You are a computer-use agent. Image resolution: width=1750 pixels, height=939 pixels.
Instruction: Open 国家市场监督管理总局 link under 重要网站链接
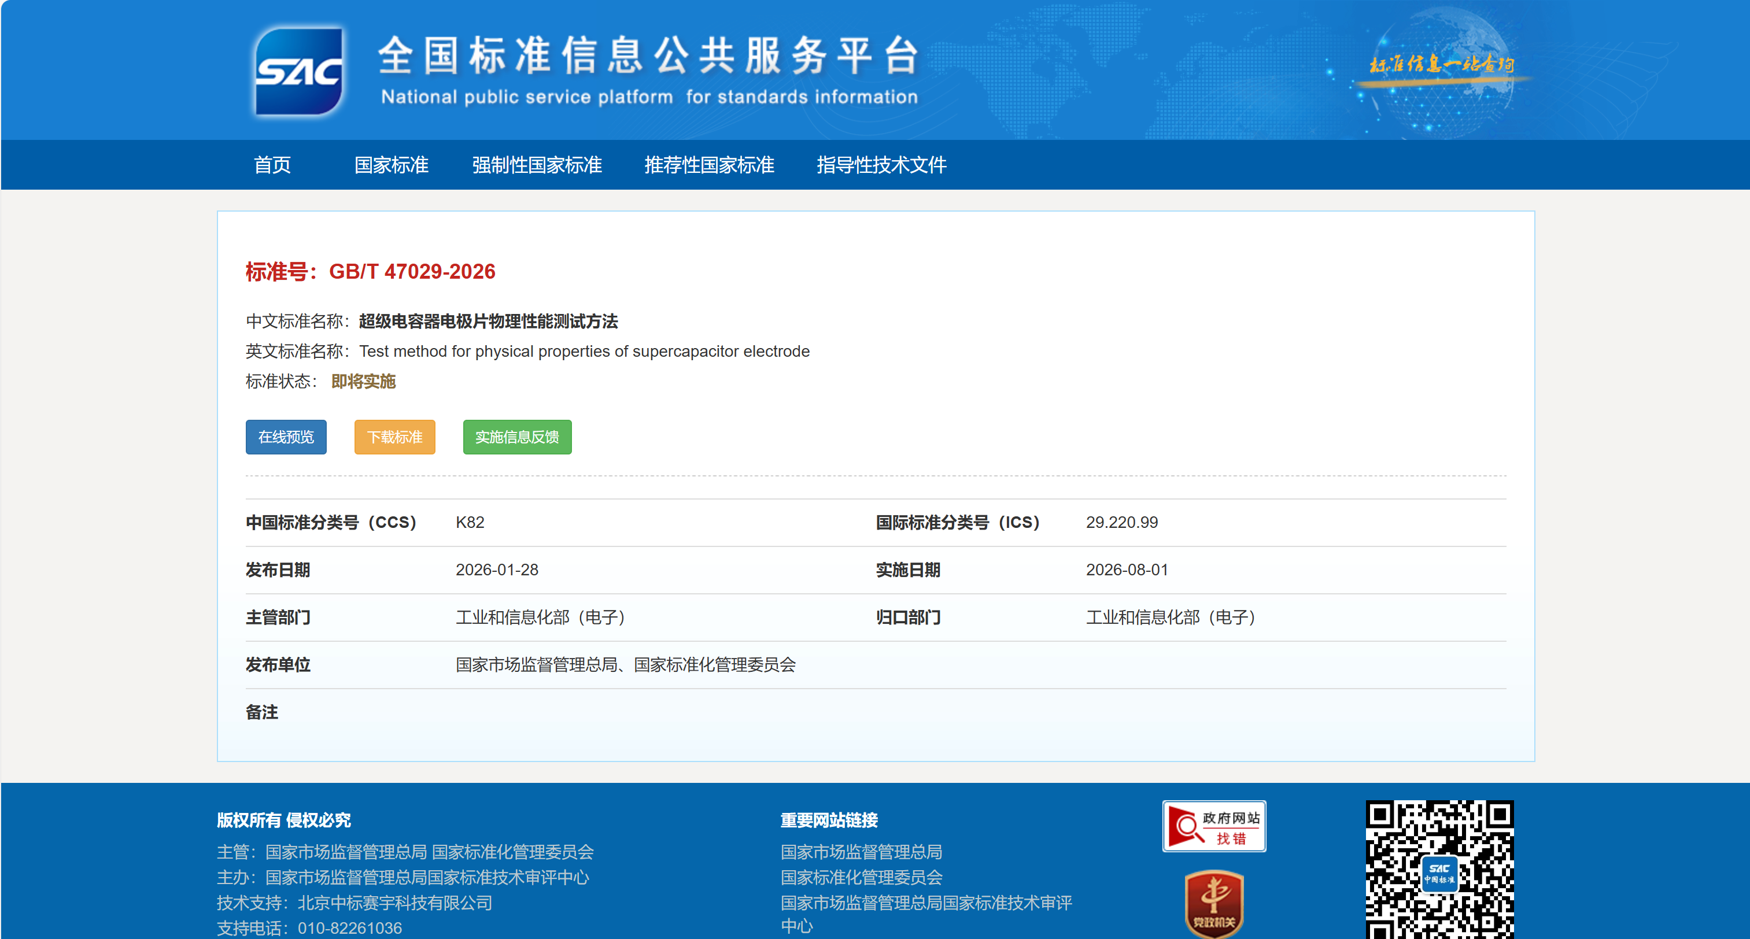click(861, 851)
